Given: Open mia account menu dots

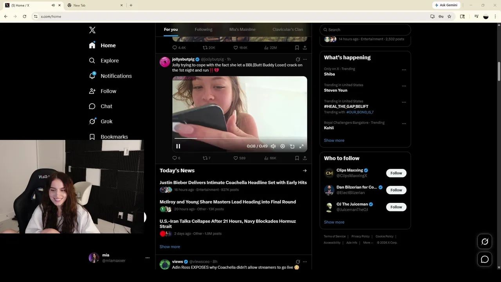Looking at the screenshot, I should click(148, 258).
